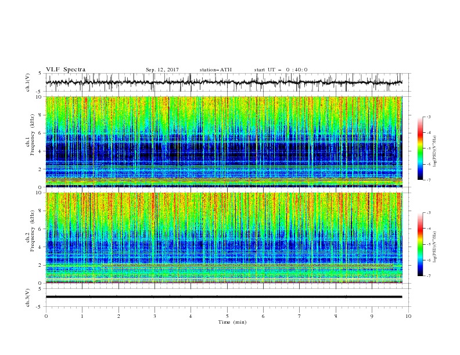Screen dimensions: 460x355
Task: Click the "6" tick on ch.2 frequency axis
Action: pos(40,229)
